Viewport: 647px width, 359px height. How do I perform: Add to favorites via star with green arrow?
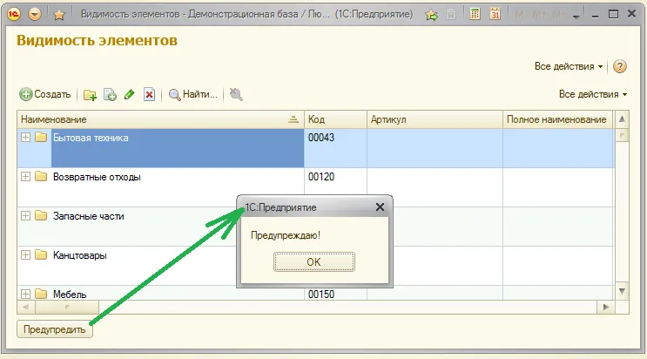432,16
